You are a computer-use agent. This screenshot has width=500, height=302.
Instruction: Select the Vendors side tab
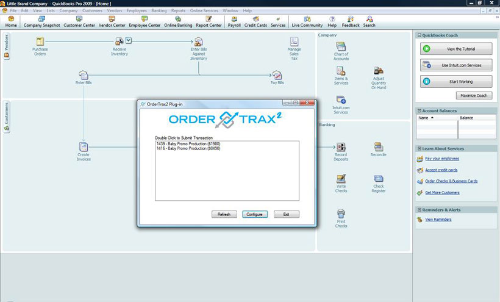pos(6,46)
